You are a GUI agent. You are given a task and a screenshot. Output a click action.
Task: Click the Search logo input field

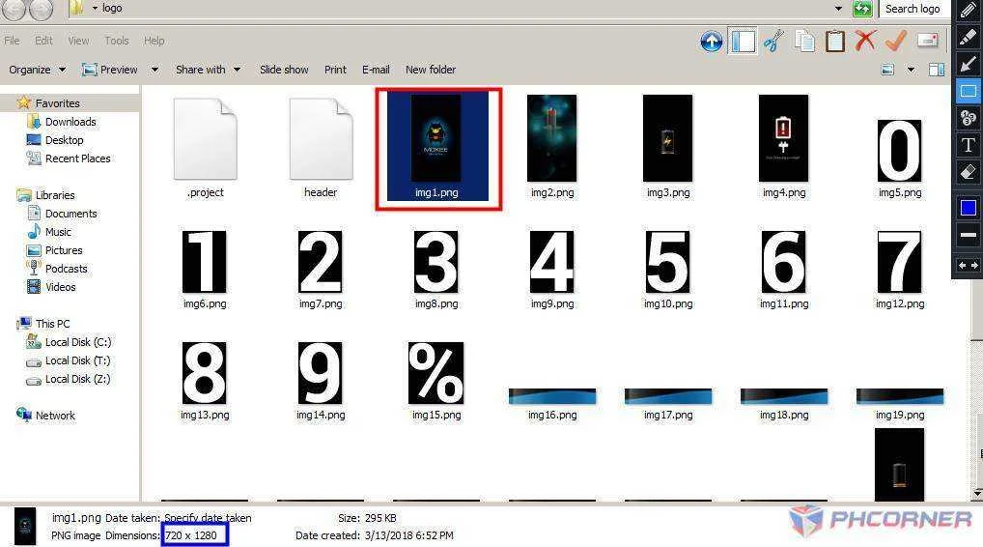(913, 9)
